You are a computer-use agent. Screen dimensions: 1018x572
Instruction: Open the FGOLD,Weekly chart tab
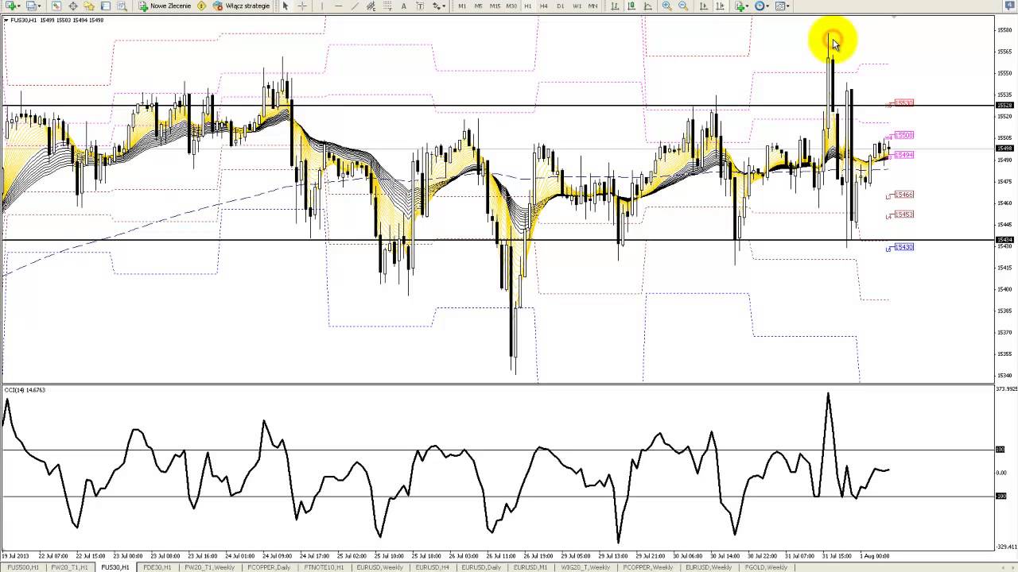(x=766, y=567)
